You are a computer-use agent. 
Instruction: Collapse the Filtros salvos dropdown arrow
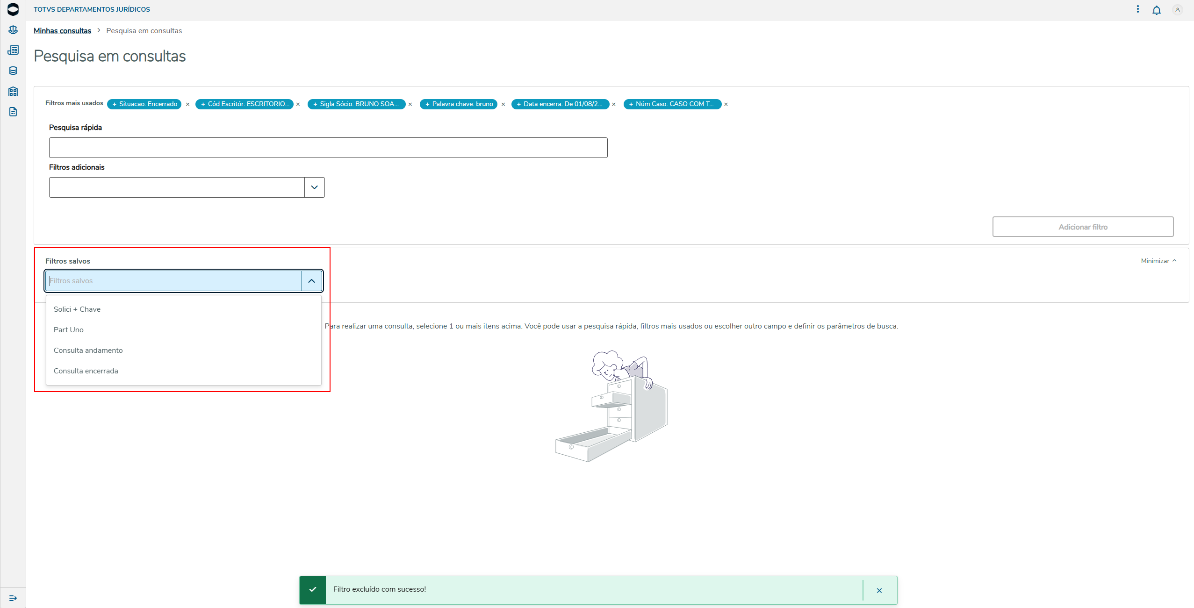[312, 281]
